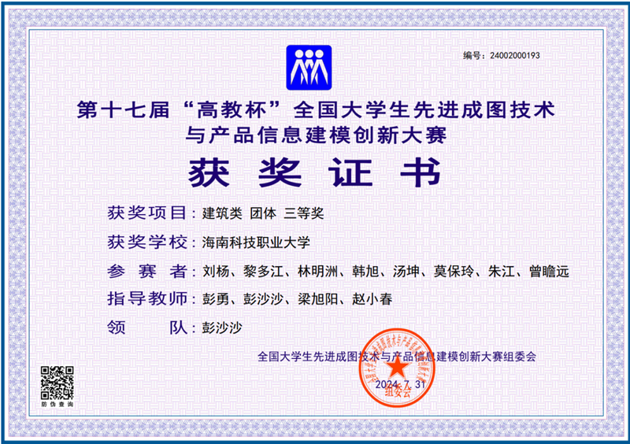The image size is (630, 444).
Task: Click the date '2024. 7. 31'
Action: [x=400, y=384]
